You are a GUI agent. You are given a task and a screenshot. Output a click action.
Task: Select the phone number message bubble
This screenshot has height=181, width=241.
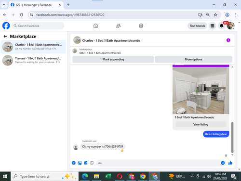(x=103, y=146)
